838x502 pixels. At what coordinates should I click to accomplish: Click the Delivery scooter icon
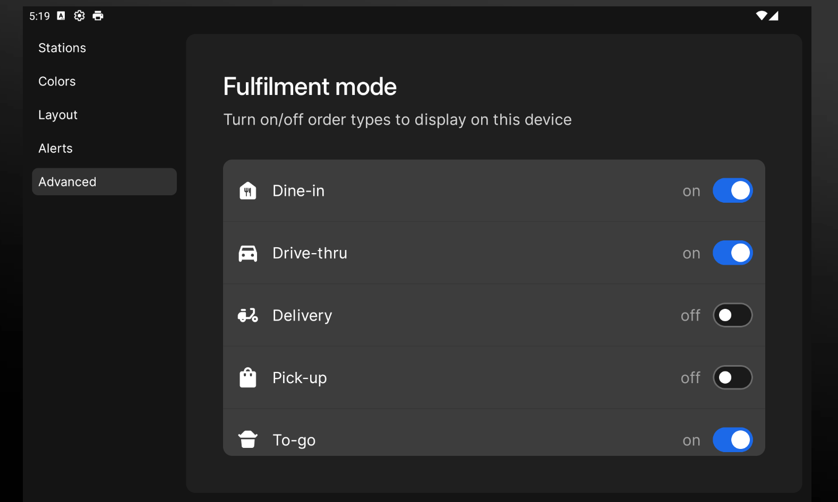coord(247,316)
